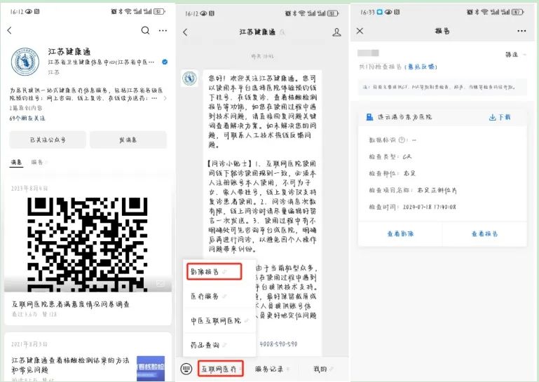Open the 我的 bottom menu
The width and height of the screenshot is (539, 382).
tap(320, 369)
